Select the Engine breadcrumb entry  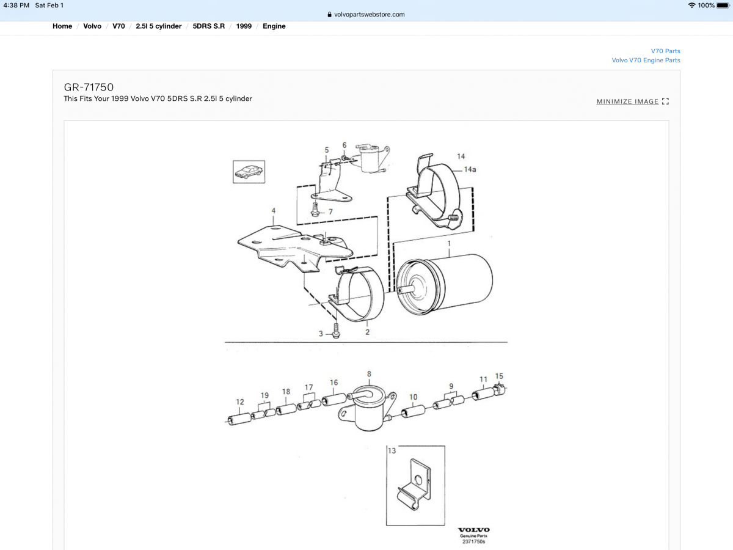[274, 26]
